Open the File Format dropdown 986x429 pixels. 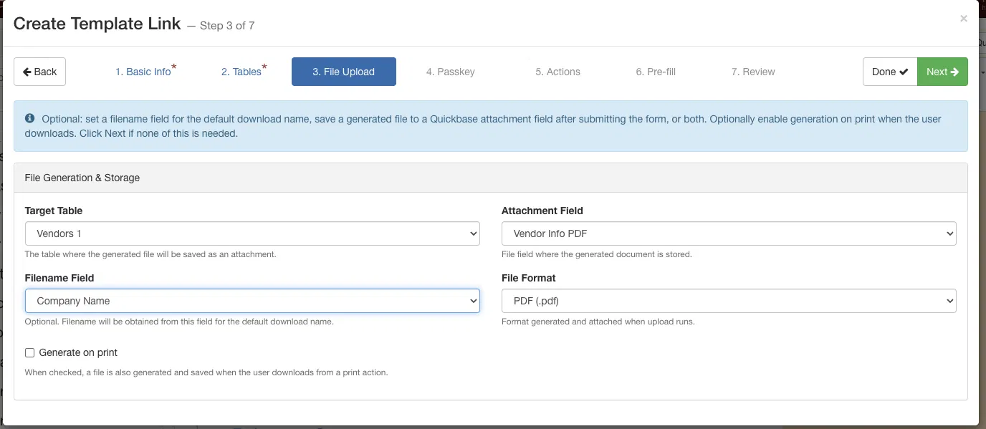(x=729, y=301)
